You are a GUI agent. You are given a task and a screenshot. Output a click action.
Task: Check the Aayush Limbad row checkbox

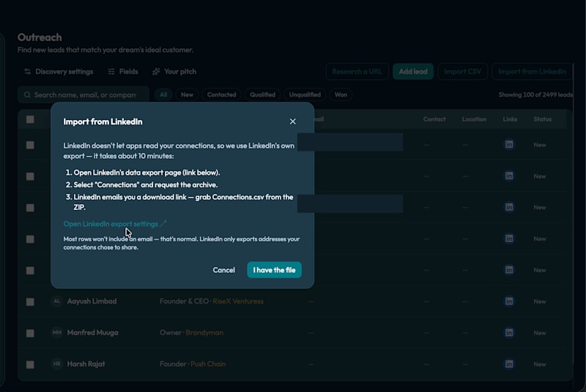(30, 302)
